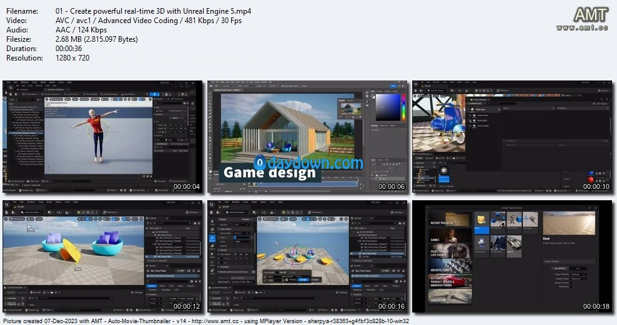Click the Unreal Engine logo in the 00:00:12 frame
617x325 pixels.
(x=7, y=205)
